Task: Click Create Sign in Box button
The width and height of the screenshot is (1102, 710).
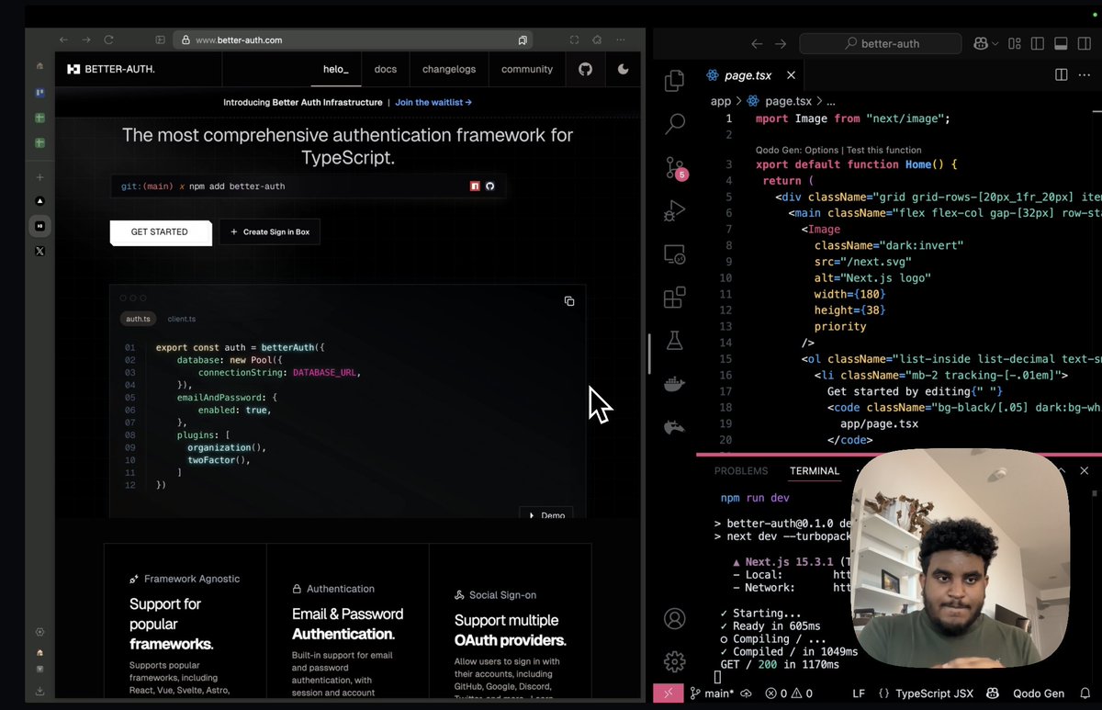Action: click(270, 232)
